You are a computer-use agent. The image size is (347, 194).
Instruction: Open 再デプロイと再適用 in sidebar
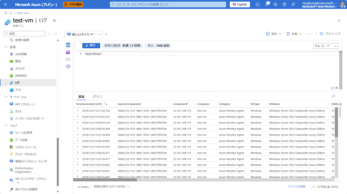[26, 189]
